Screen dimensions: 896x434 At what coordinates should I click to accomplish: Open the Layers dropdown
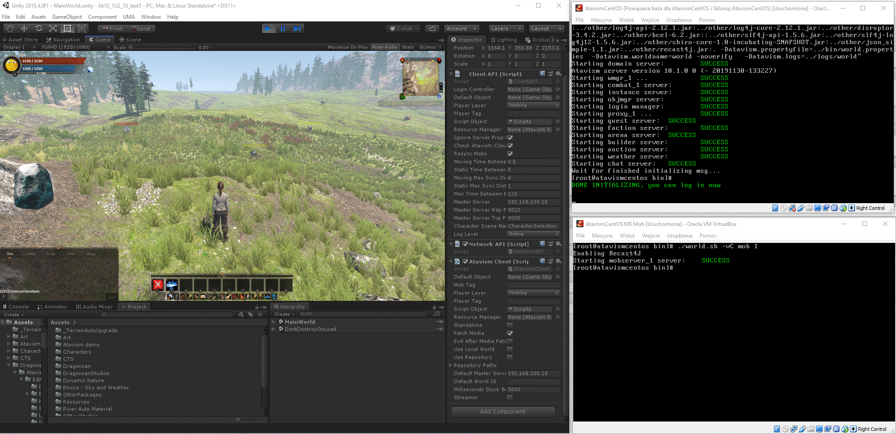[506, 29]
